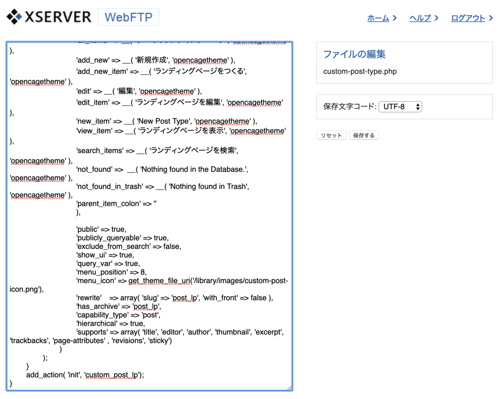
Task: Open the ヘルプ link
Action: pyautogui.click(x=420, y=18)
